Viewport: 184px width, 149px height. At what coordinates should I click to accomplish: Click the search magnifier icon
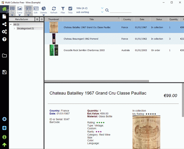(x=107, y=10)
